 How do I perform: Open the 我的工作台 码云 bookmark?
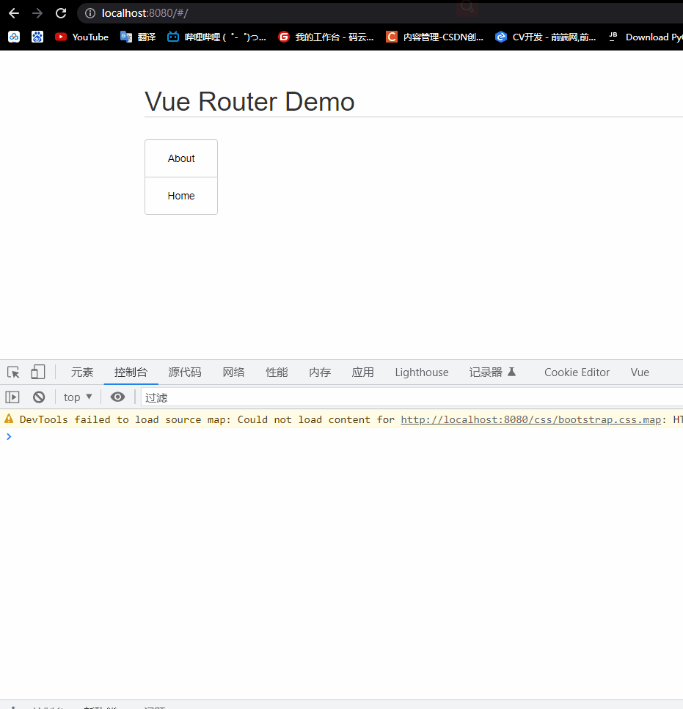coord(326,37)
